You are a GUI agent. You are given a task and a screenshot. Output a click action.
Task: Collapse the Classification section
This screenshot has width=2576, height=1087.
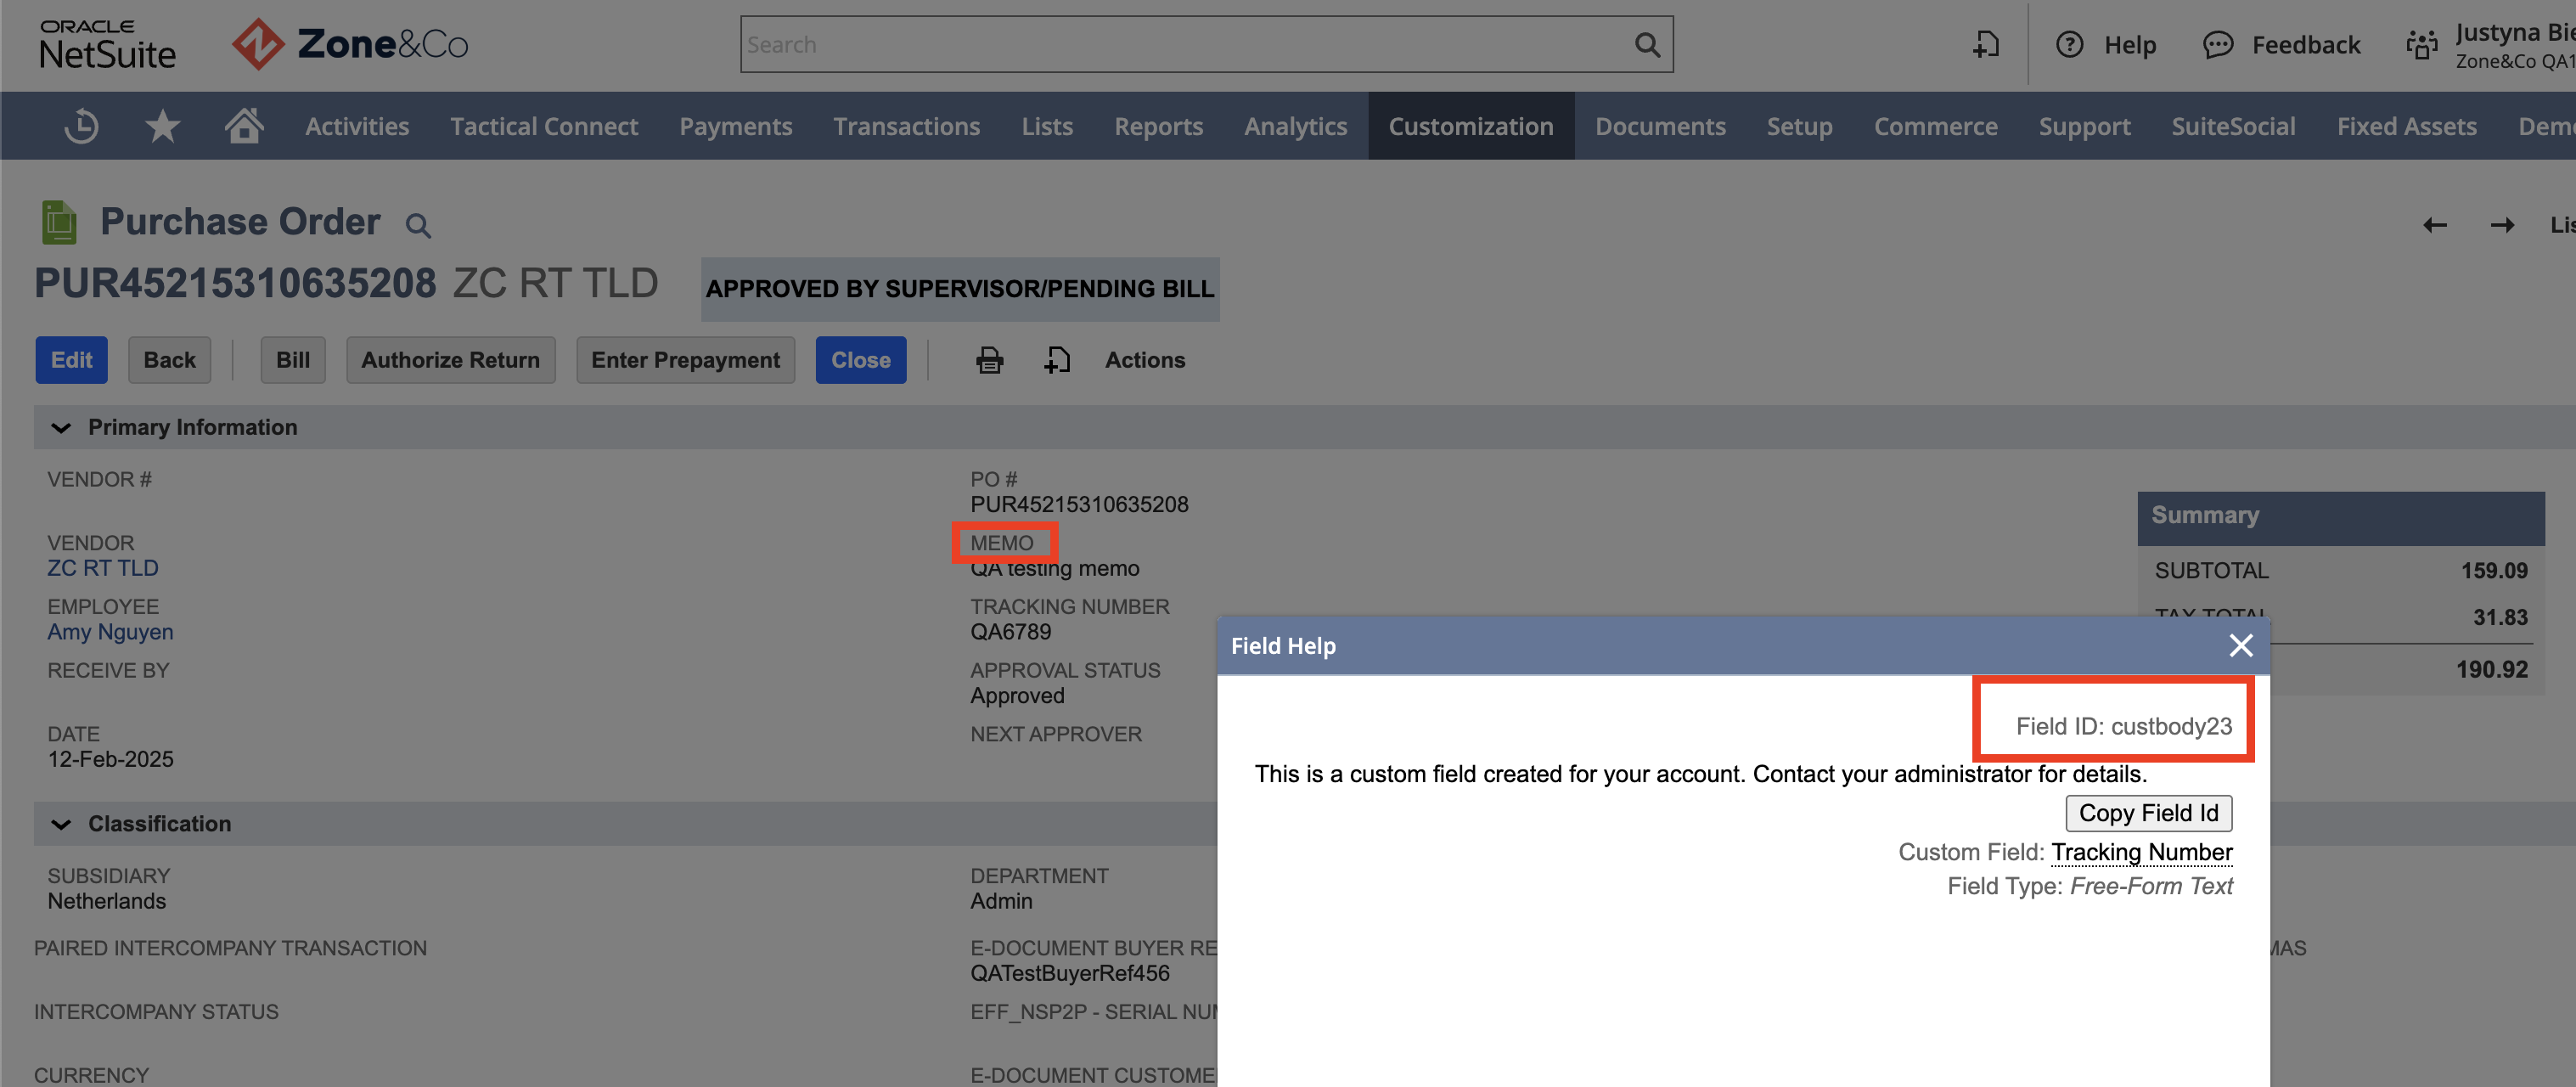point(61,824)
